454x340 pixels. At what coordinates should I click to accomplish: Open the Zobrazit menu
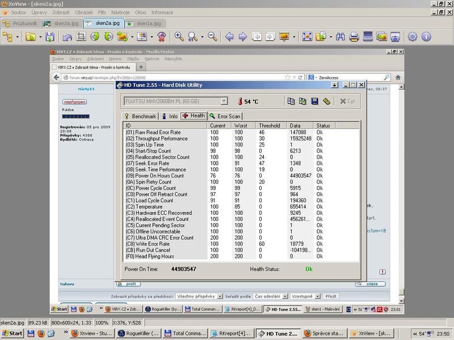61,12
